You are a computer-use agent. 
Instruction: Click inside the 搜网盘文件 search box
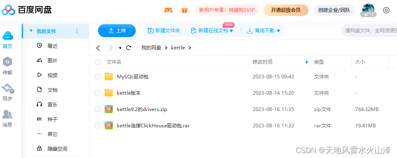click(x=369, y=31)
